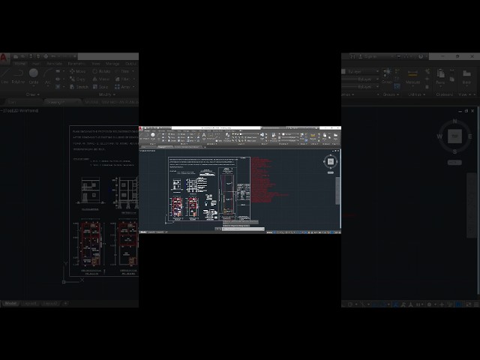The height and width of the screenshot is (360, 480).
Task: Click the Stretch tool
Action: pos(79,87)
